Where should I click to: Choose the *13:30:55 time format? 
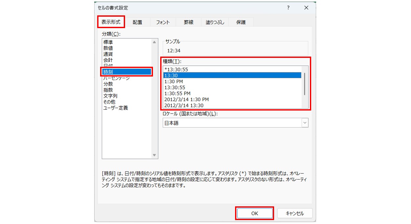tap(232, 69)
